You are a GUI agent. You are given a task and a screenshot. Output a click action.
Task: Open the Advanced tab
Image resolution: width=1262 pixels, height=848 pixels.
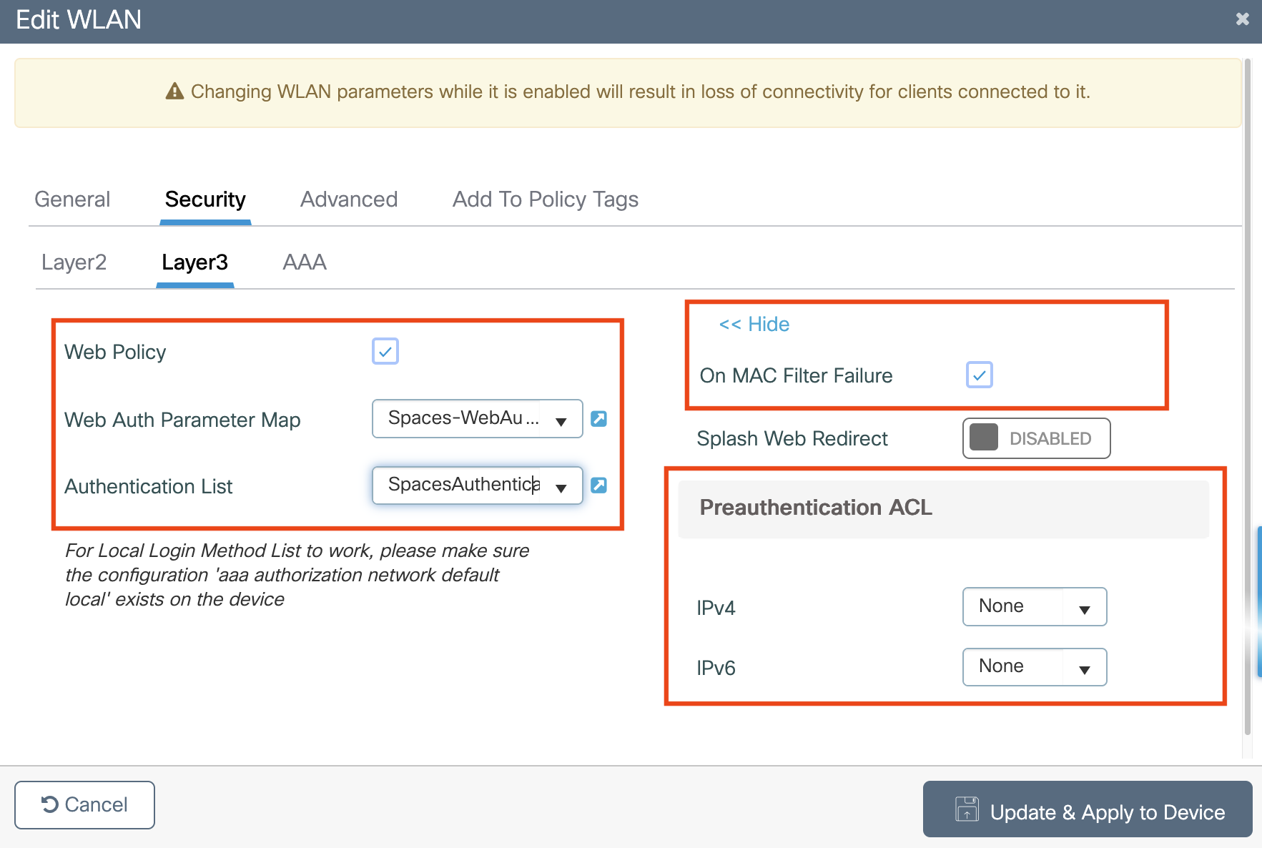tap(348, 199)
